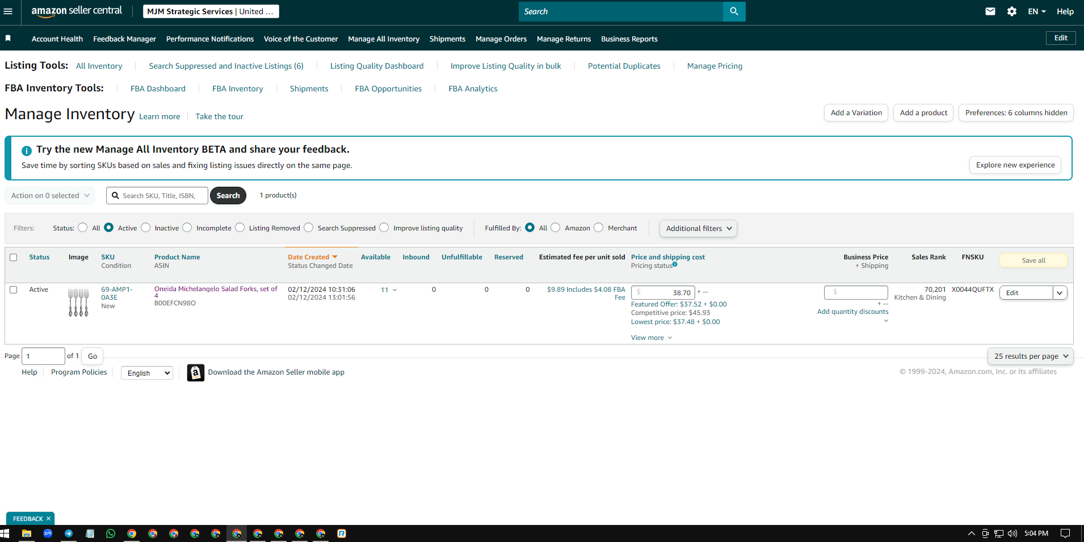
Task: Click the top search magnifier button
Action: pos(734,11)
